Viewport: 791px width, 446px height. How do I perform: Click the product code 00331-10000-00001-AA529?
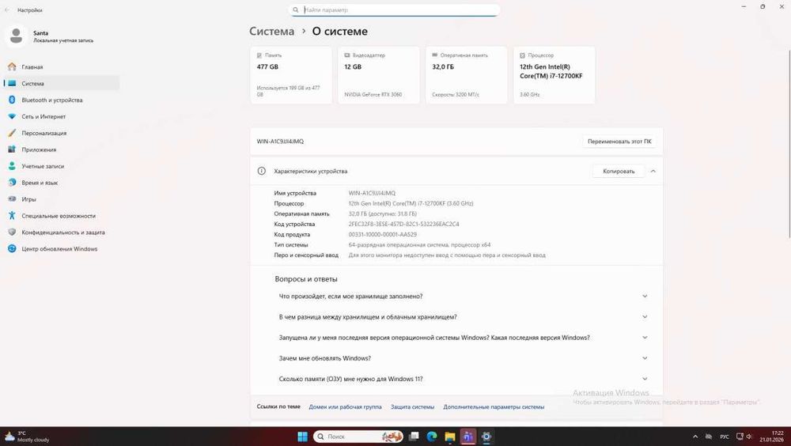click(x=382, y=234)
